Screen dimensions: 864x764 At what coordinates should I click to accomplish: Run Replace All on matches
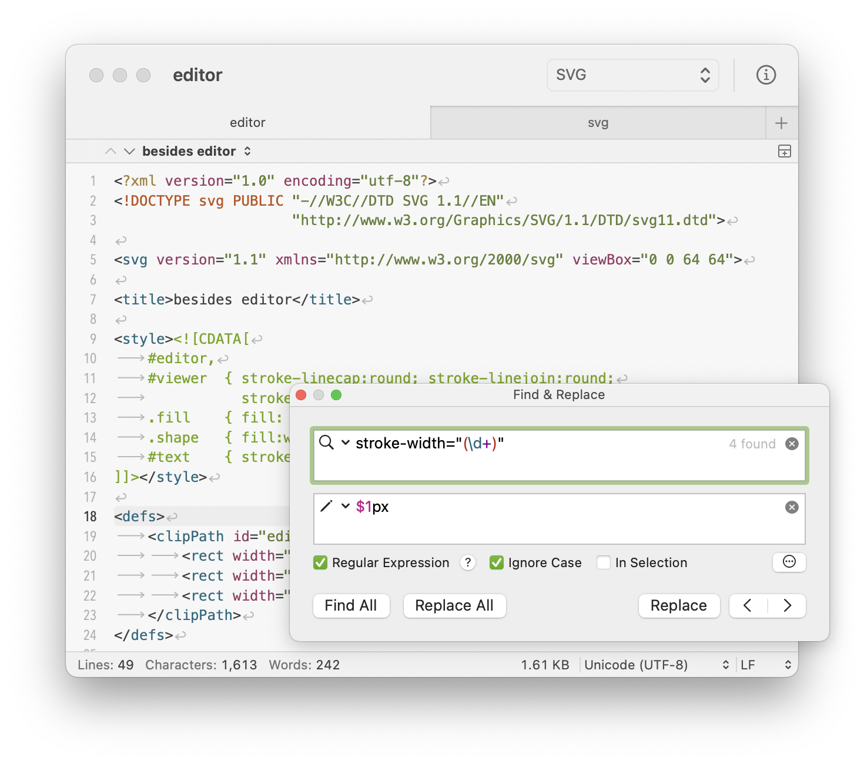(x=454, y=605)
